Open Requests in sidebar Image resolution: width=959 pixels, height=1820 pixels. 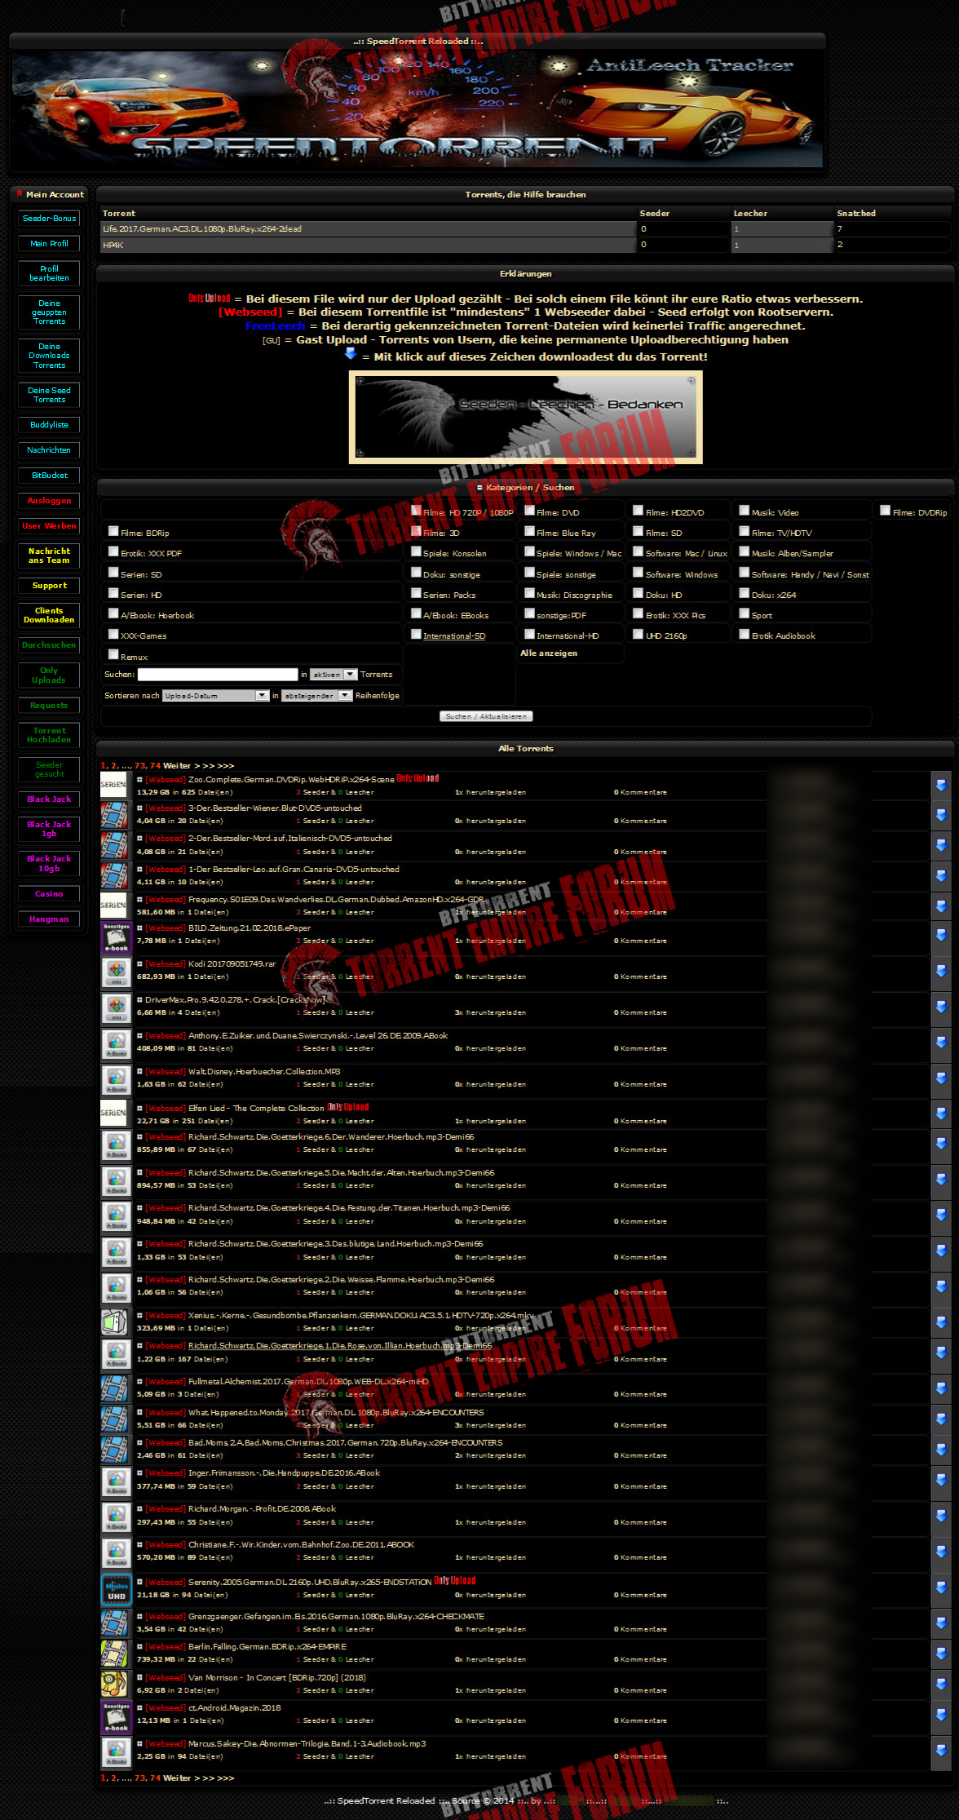pyautogui.click(x=49, y=706)
